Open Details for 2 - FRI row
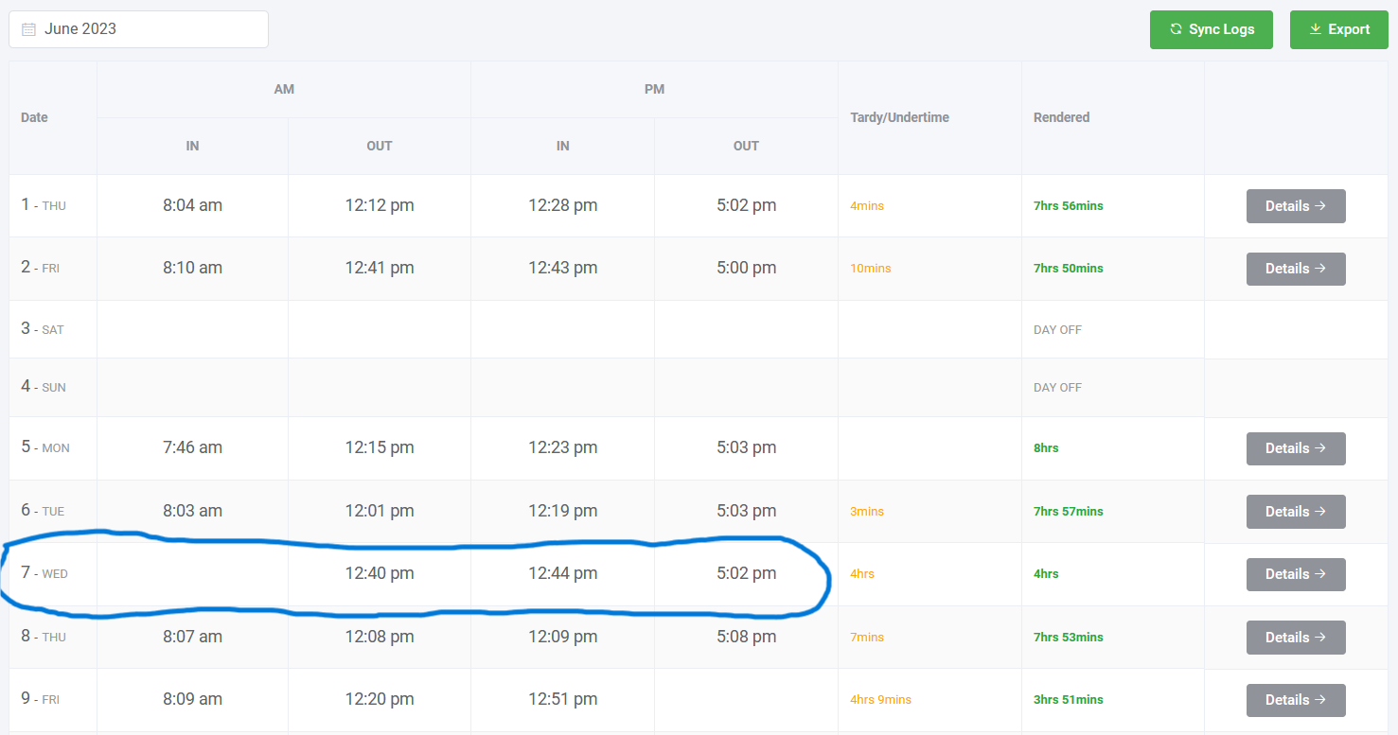Image resolution: width=1398 pixels, height=735 pixels. coord(1295,269)
